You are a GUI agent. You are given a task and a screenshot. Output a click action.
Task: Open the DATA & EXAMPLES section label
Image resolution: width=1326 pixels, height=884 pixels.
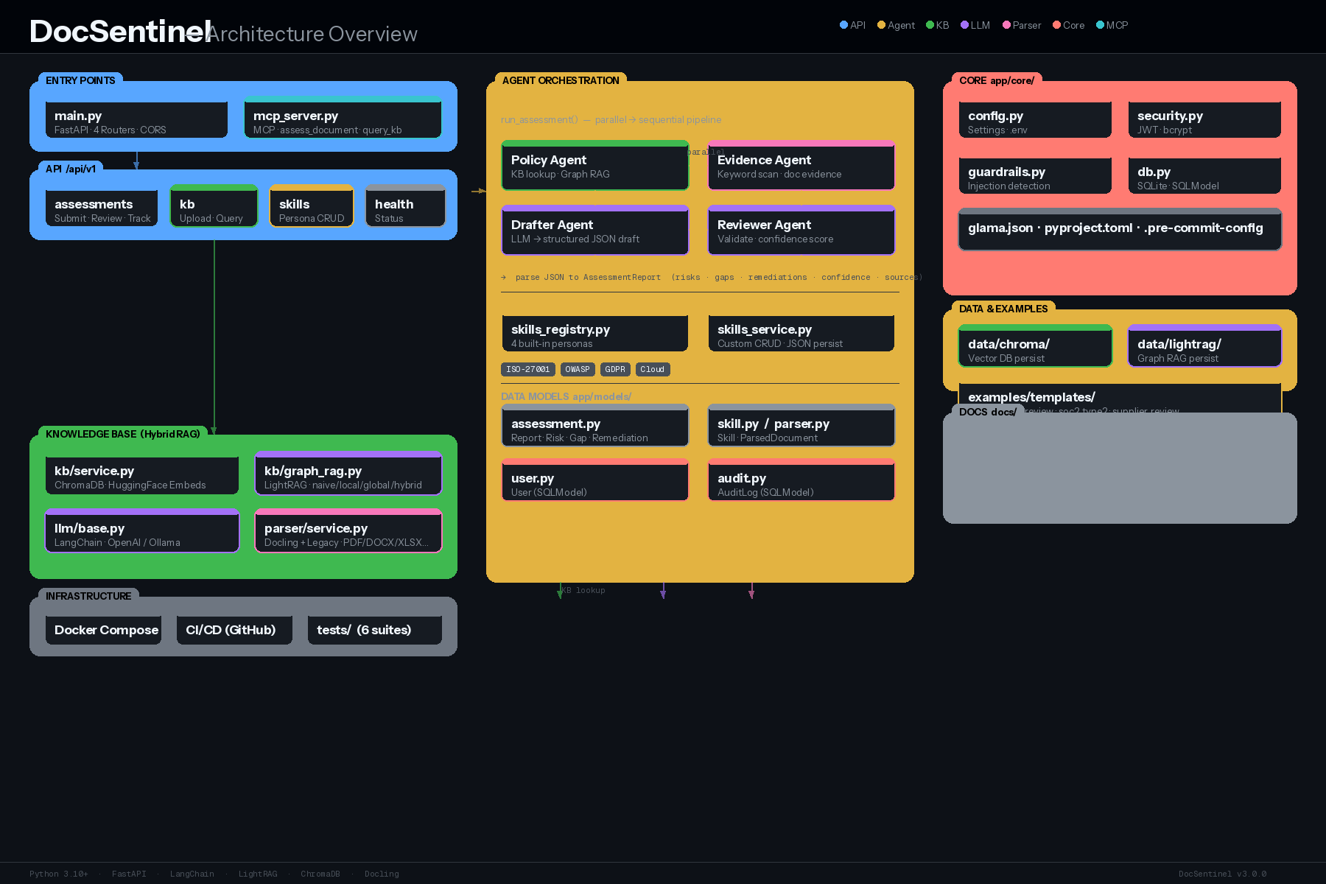coord(1004,309)
